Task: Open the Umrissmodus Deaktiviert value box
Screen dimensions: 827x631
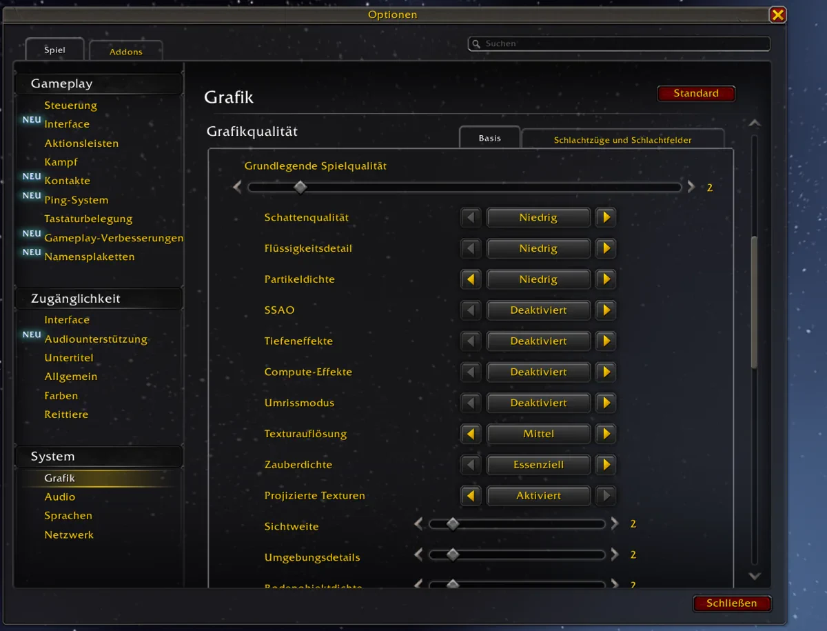Action: [538, 403]
